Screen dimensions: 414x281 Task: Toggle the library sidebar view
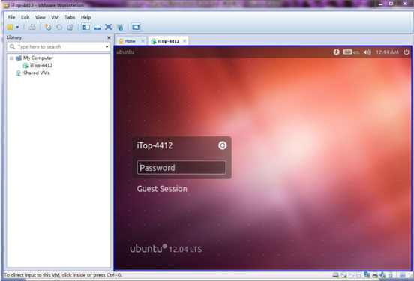pos(86,27)
